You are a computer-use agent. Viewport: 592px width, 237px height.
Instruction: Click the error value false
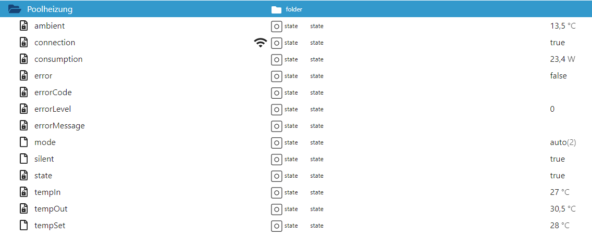[x=559, y=76]
